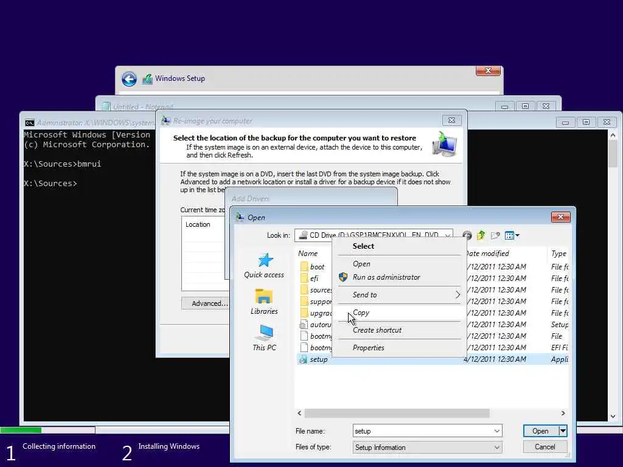
Task: Expand the Look in drive dropdown
Action: point(448,235)
